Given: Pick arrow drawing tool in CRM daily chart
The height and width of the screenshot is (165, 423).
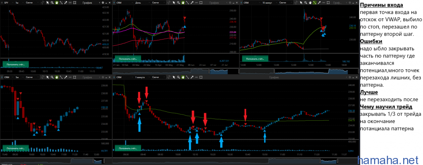Looking at the screenshot, I should [x=192, y=3].
